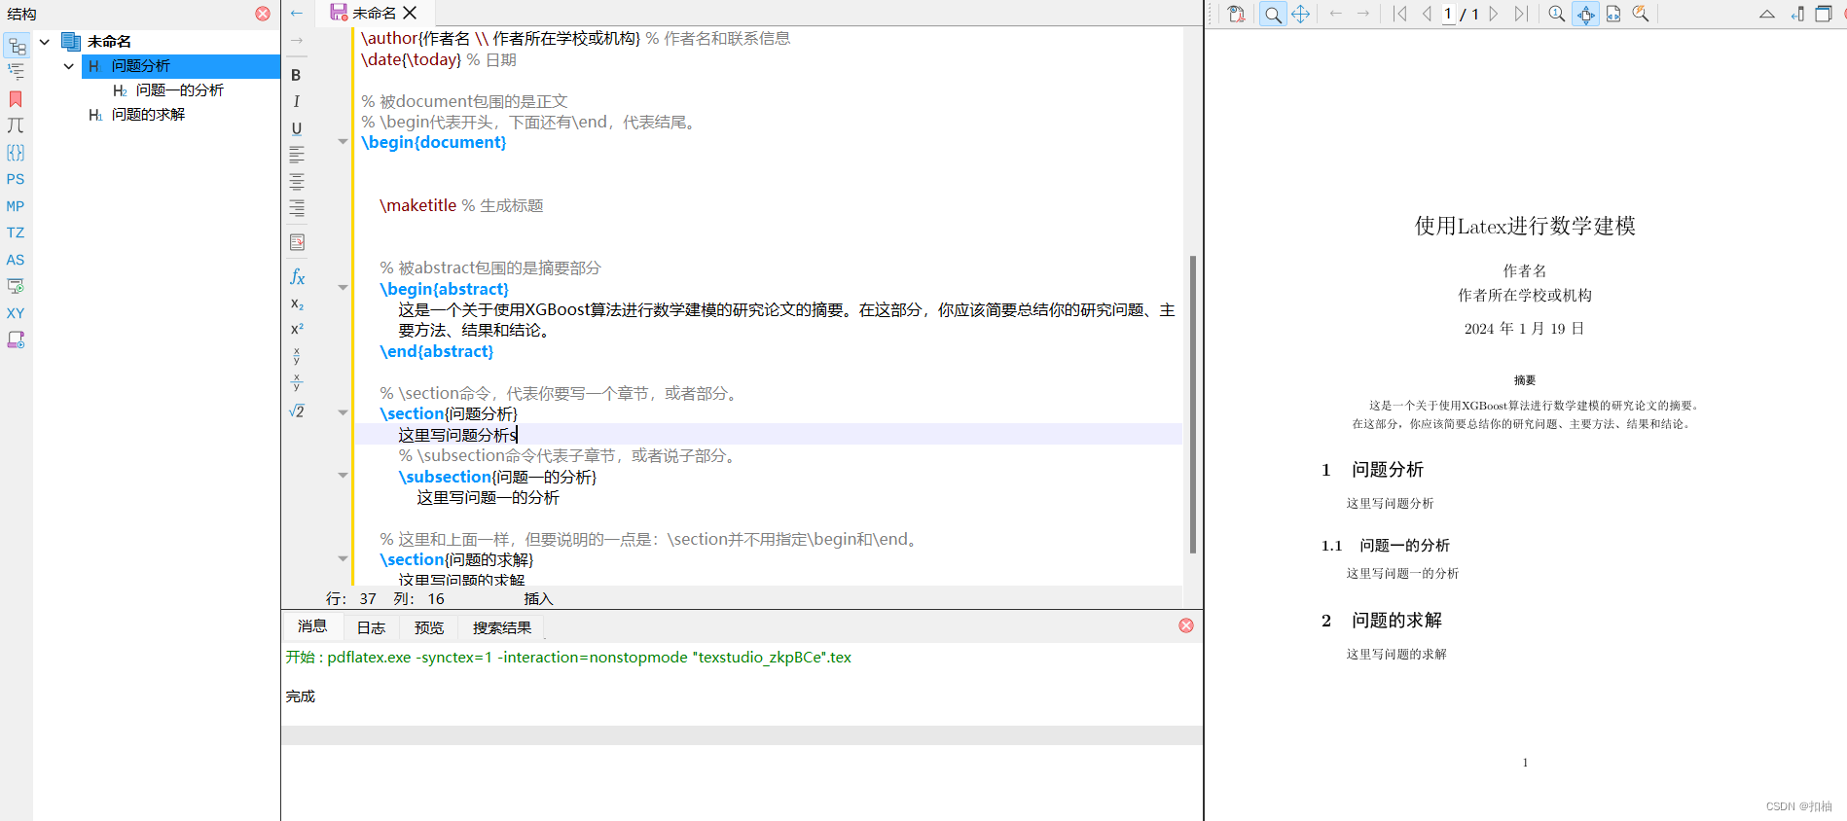Image resolution: width=1847 pixels, height=821 pixels.
Task: Open PDF search with lightning magnifier icon
Action: coord(1641,14)
